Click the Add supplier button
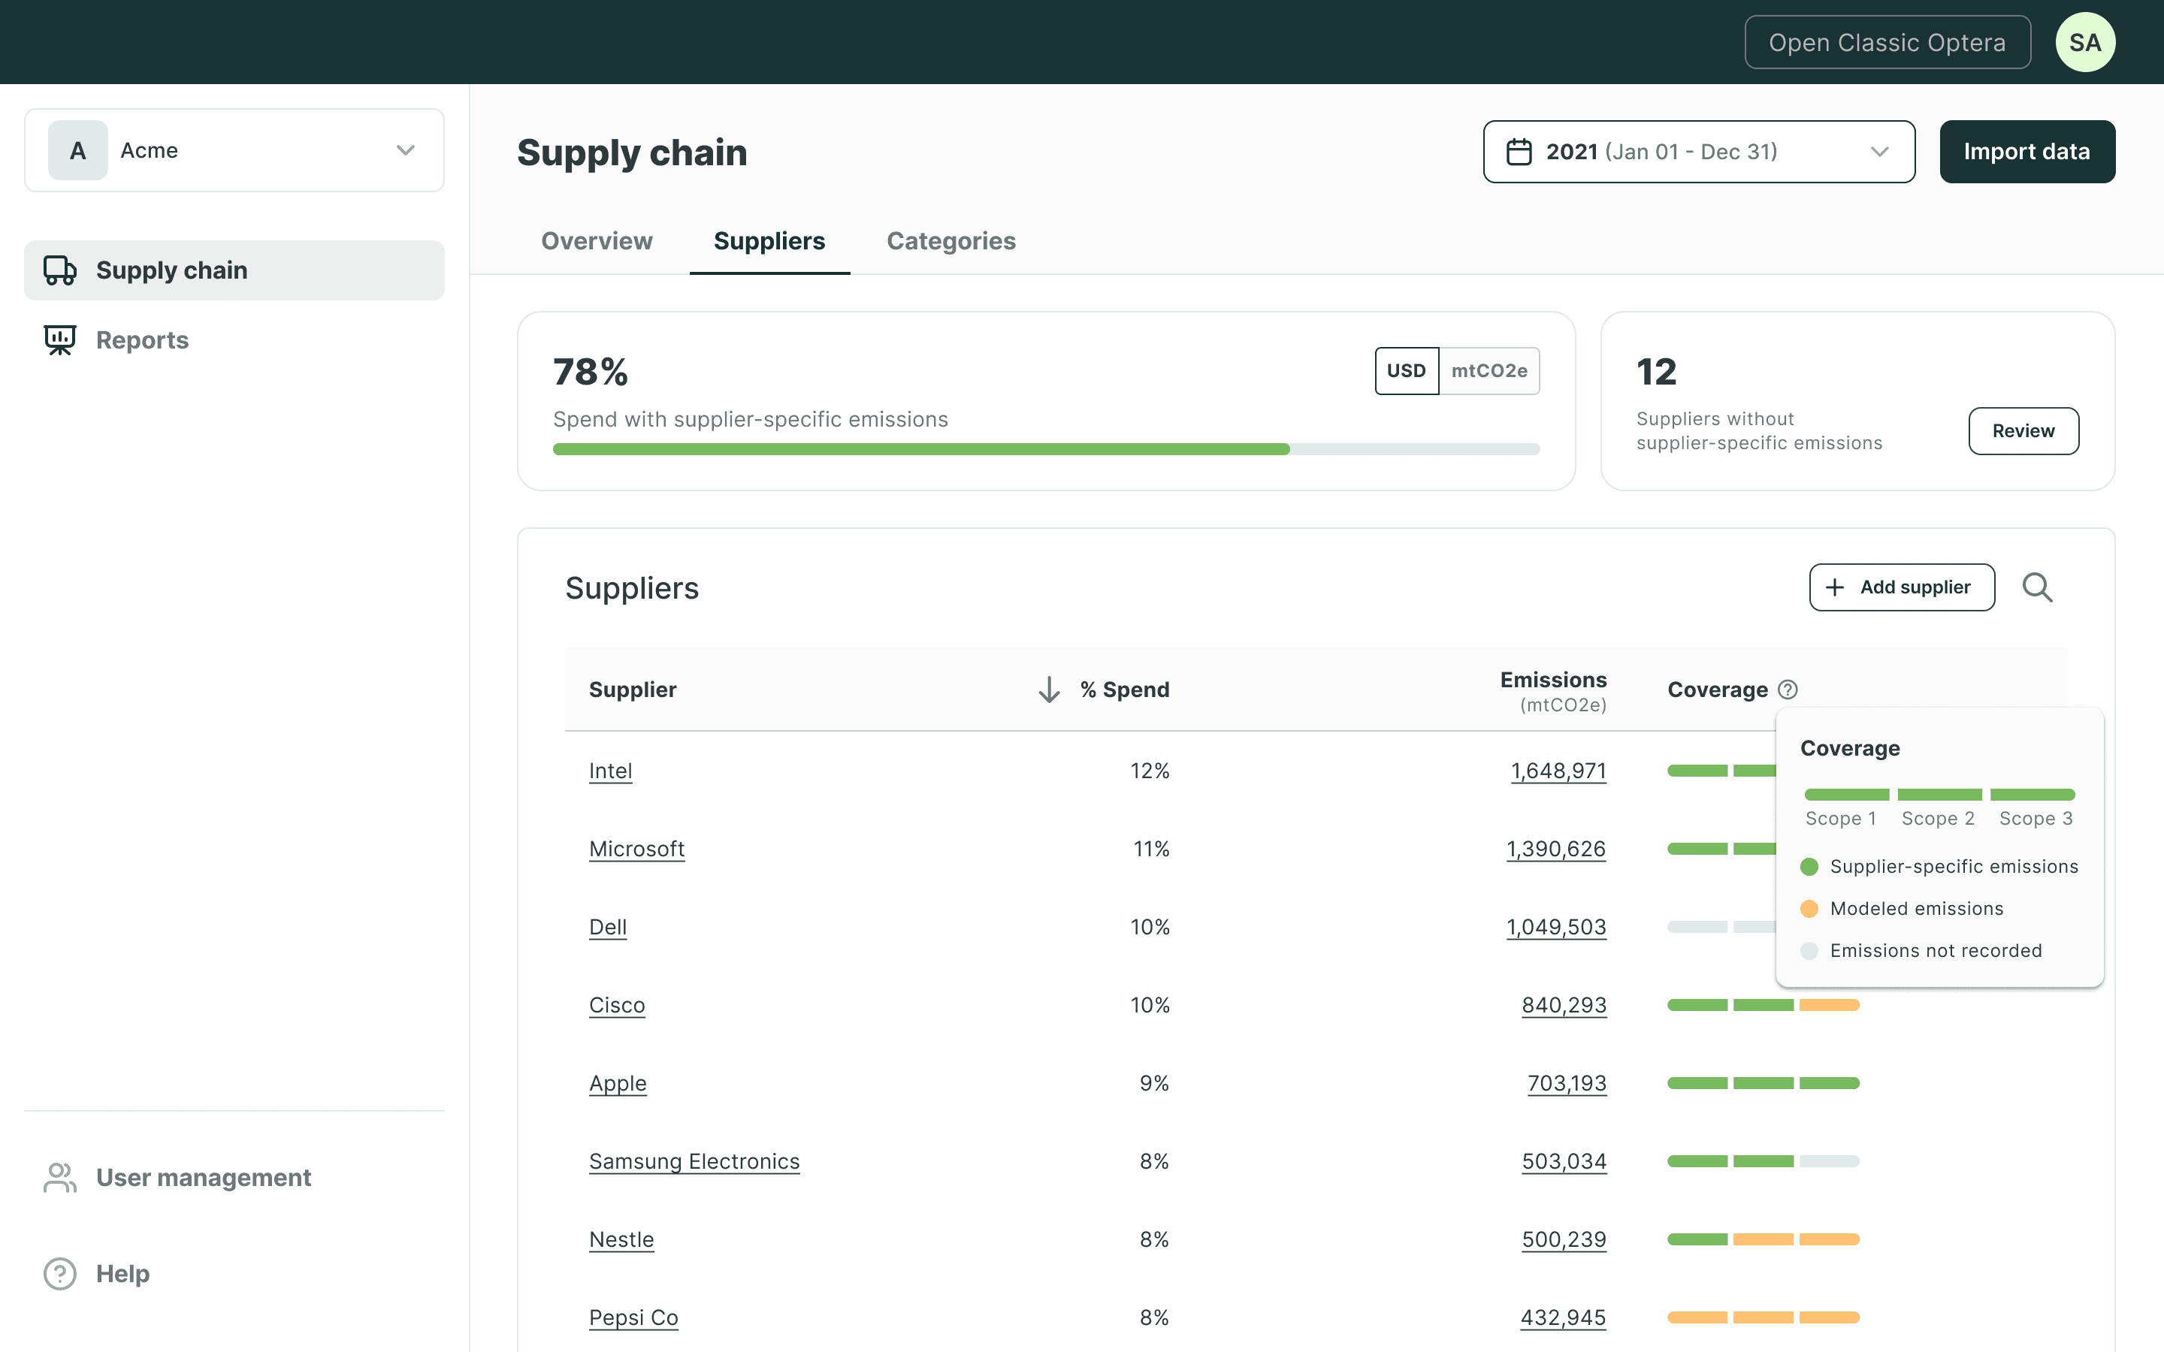The width and height of the screenshot is (2164, 1352). click(x=1901, y=587)
